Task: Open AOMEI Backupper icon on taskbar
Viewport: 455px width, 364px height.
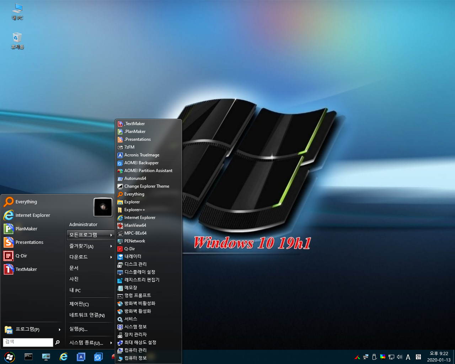Action: click(98, 357)
